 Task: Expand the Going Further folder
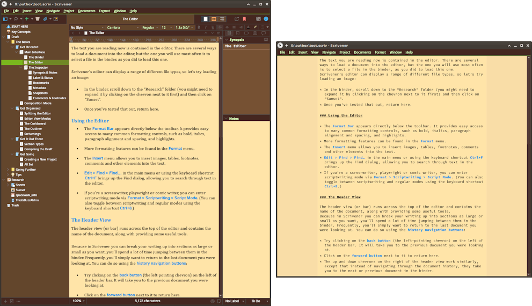pos(8,169)
